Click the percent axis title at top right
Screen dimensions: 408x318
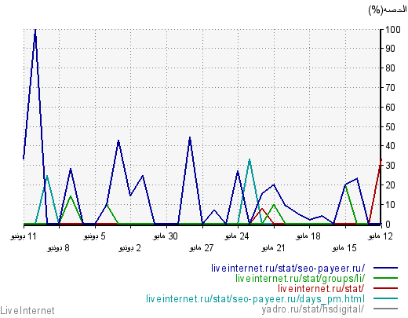[x=388, y=10]
